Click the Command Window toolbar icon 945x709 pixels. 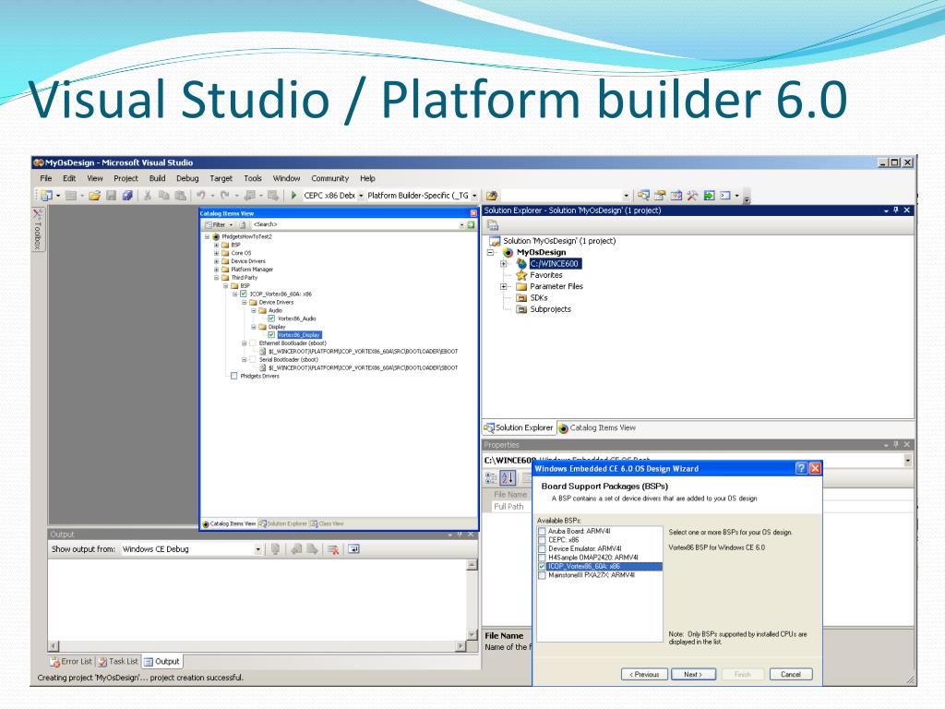(x=725, y=196)
